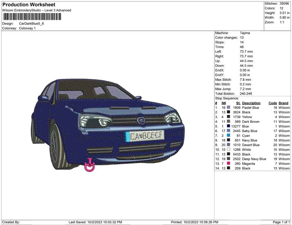
Task: Click the pink tow hook on the car
Action: point(90,166)
